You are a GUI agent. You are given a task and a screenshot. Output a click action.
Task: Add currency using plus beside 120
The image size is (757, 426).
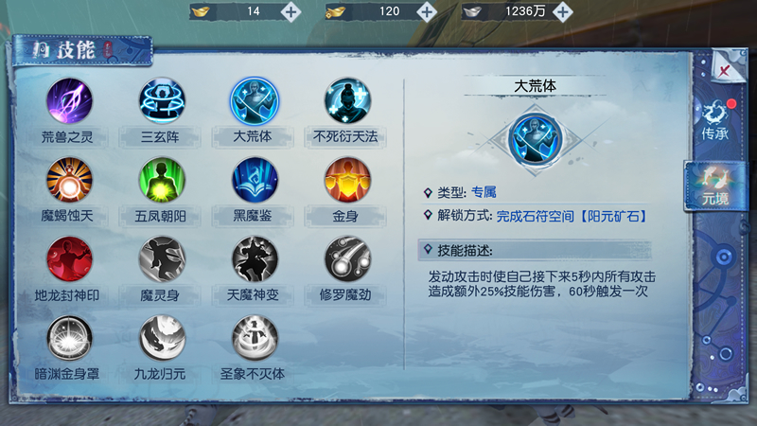[427, 11]
